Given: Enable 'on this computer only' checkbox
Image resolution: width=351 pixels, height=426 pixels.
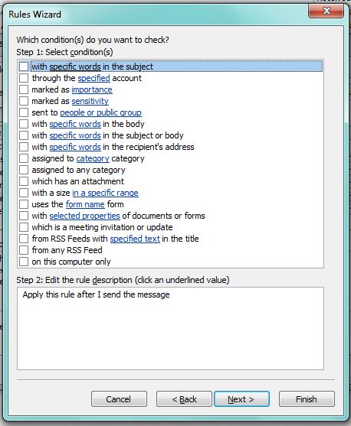Looking at the screenshot, I should (24, 262).
